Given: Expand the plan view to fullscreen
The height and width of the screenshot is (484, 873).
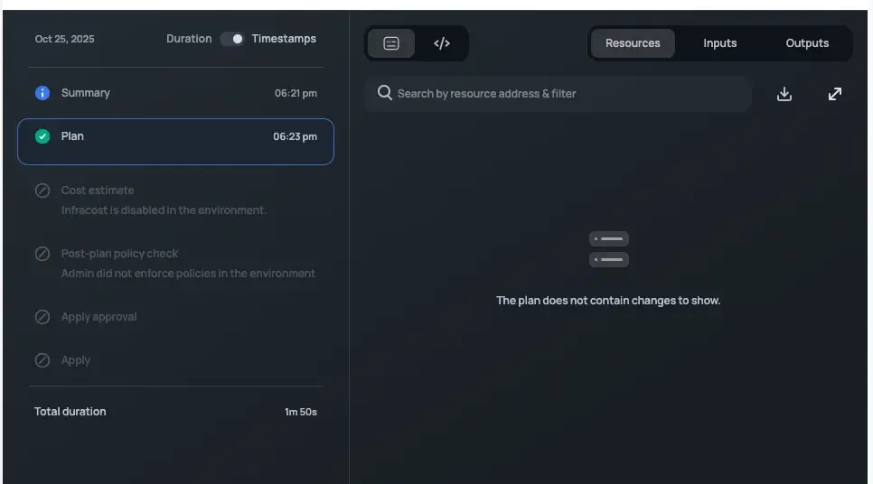Looking at the screenshot, I should 834,94.
